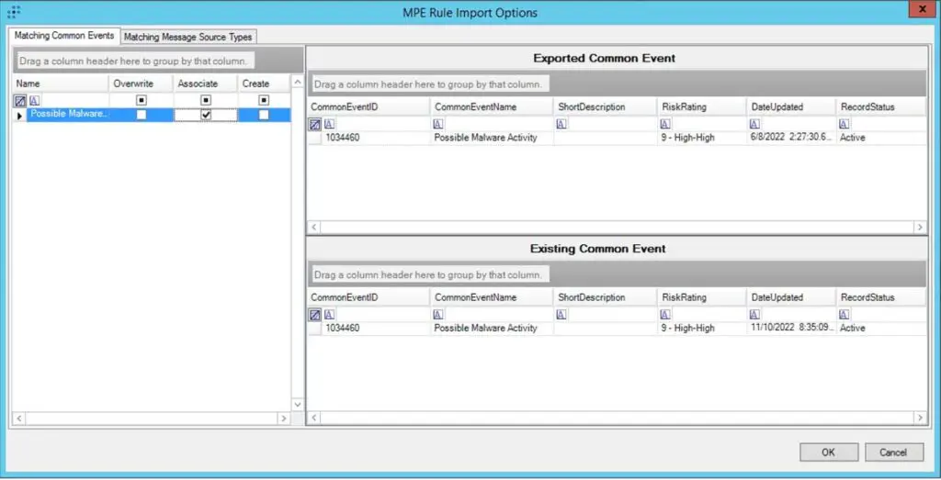The width and height of the screenshot is (941, 480).
Task: Open the CommonEventID filter condition in the Existing grid
Action: coord(329,315)
